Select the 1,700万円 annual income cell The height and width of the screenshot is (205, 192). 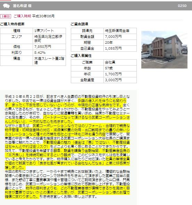[120, 74]
